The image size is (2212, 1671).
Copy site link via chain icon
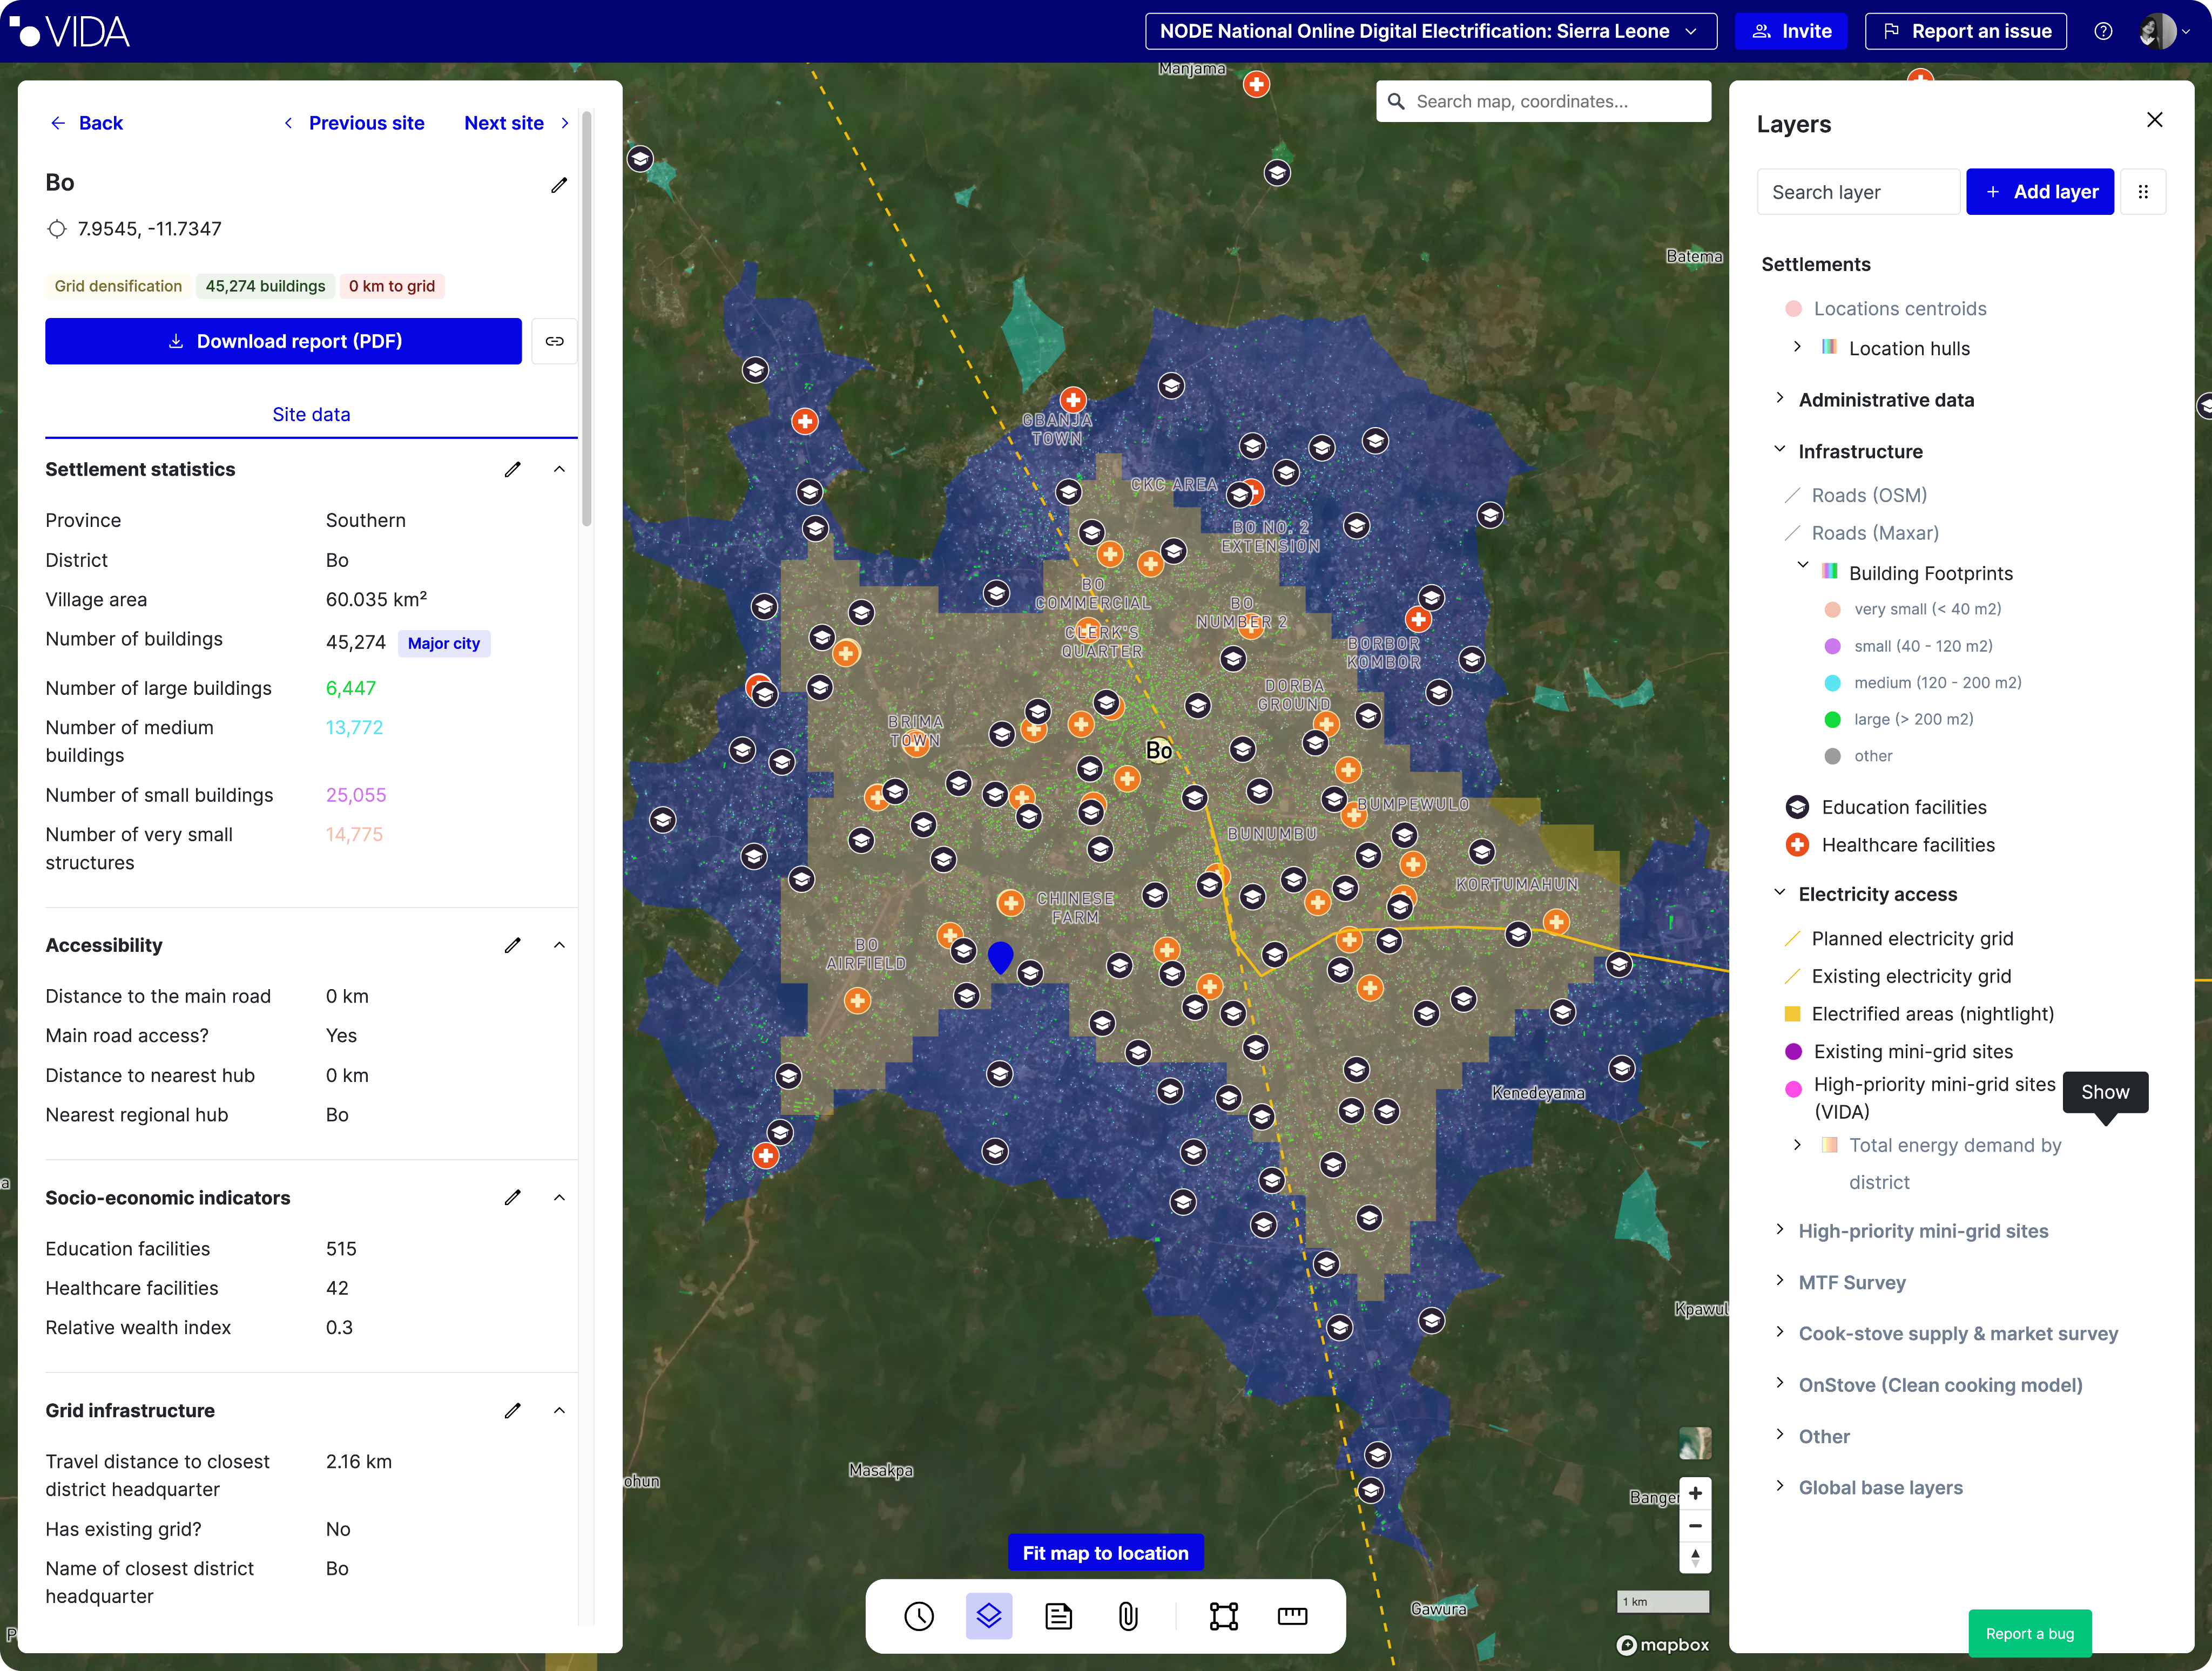pos(554,341)
